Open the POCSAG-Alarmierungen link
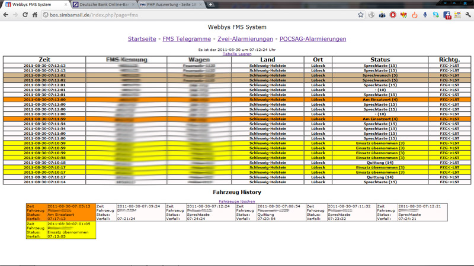 (x=312, y=39)
